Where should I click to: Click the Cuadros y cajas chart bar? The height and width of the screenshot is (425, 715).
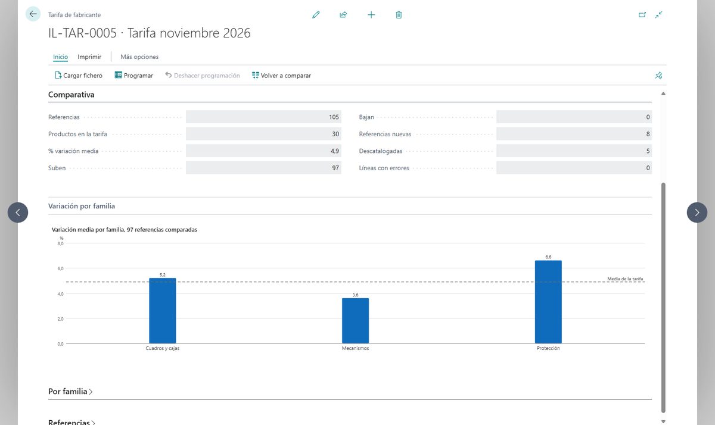point(163,311)
